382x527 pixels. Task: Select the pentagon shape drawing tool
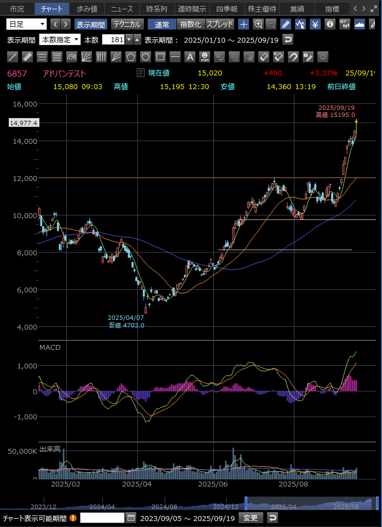[x=130, y=57]
